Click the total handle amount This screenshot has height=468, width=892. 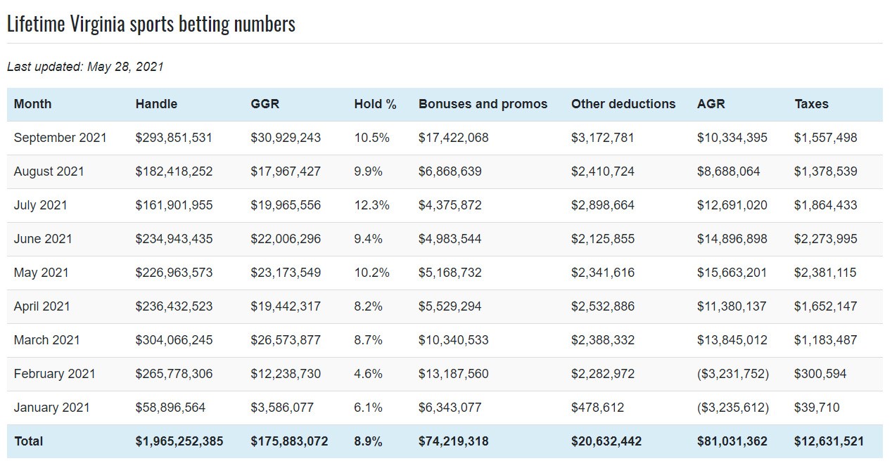point(179,441)
